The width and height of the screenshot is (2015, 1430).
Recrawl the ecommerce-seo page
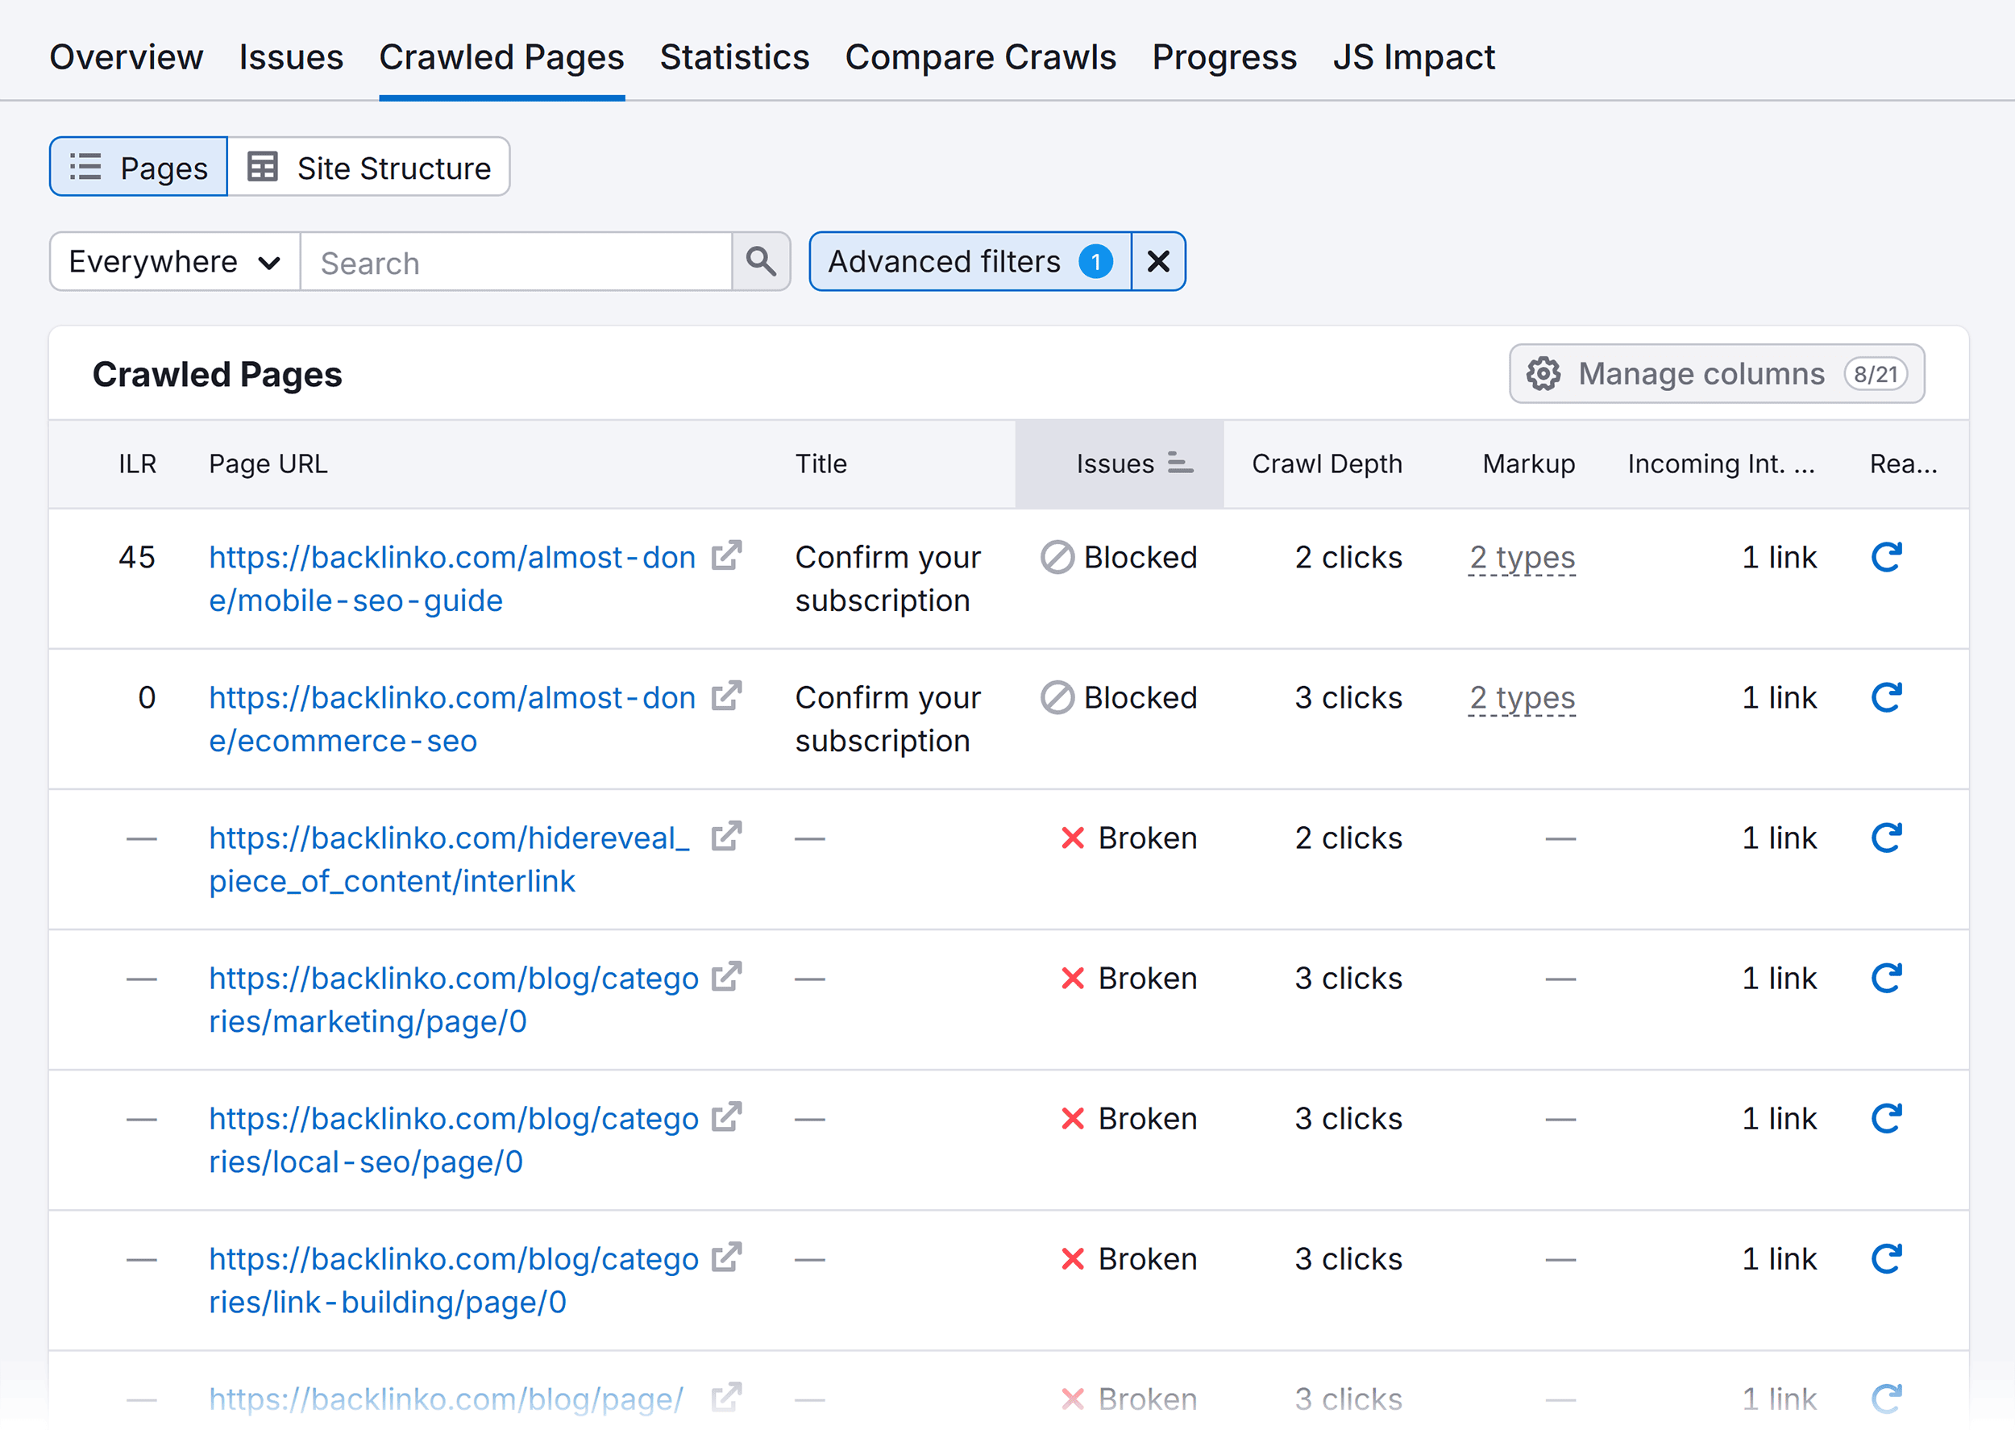tap(1887, 697)
